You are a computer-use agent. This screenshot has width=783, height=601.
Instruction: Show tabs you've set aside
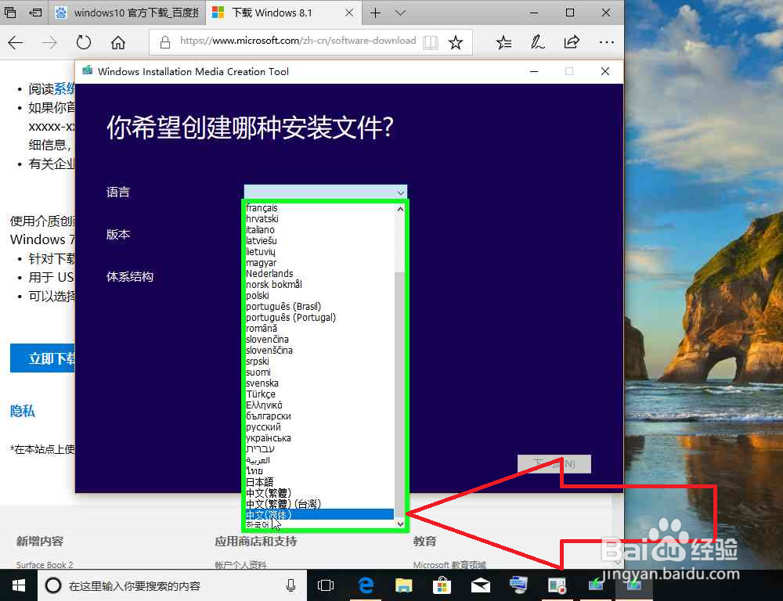10,13
